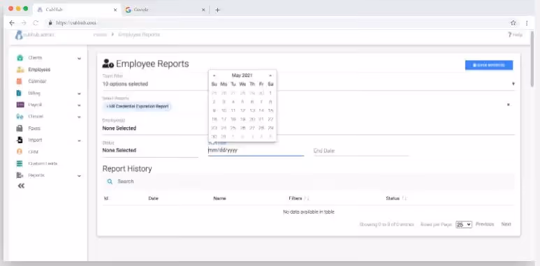The width and height of the screenshot is (540, 266).
Task: Go to previous month in date picker
Action: point(214,75)
